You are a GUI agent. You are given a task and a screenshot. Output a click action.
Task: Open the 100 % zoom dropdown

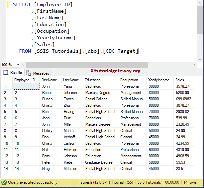click(18, 65)
